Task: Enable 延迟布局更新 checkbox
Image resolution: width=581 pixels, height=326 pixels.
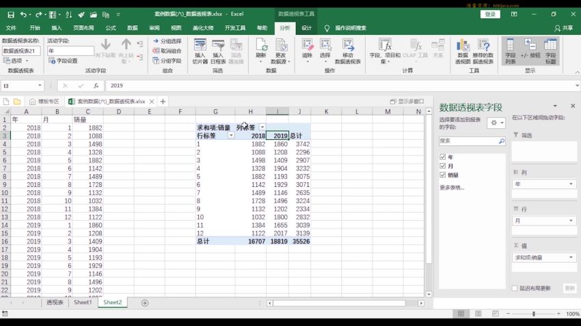Action: (x=515, y=288)
